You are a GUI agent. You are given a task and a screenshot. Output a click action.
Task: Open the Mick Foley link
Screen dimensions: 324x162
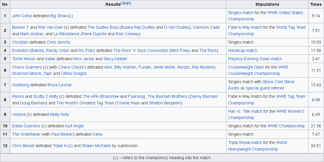click(x=180, y=51)
